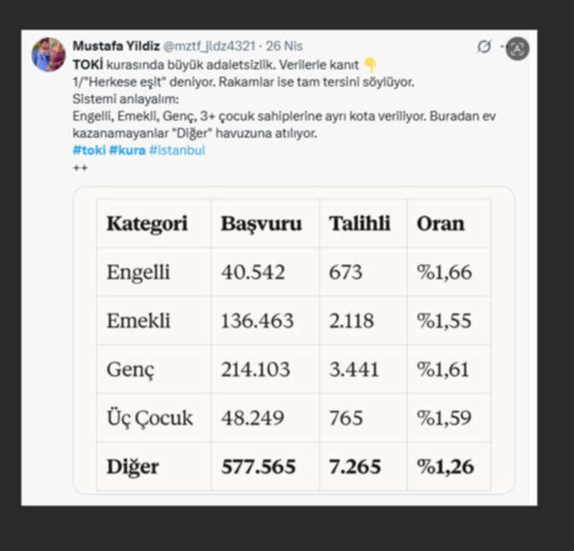Click the Talihli column header
Screen dimensions: 574x551
(360, 224)
